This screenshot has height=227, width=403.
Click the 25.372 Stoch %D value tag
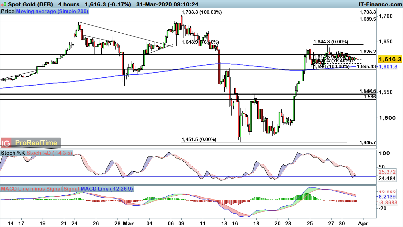coord(387,172)
